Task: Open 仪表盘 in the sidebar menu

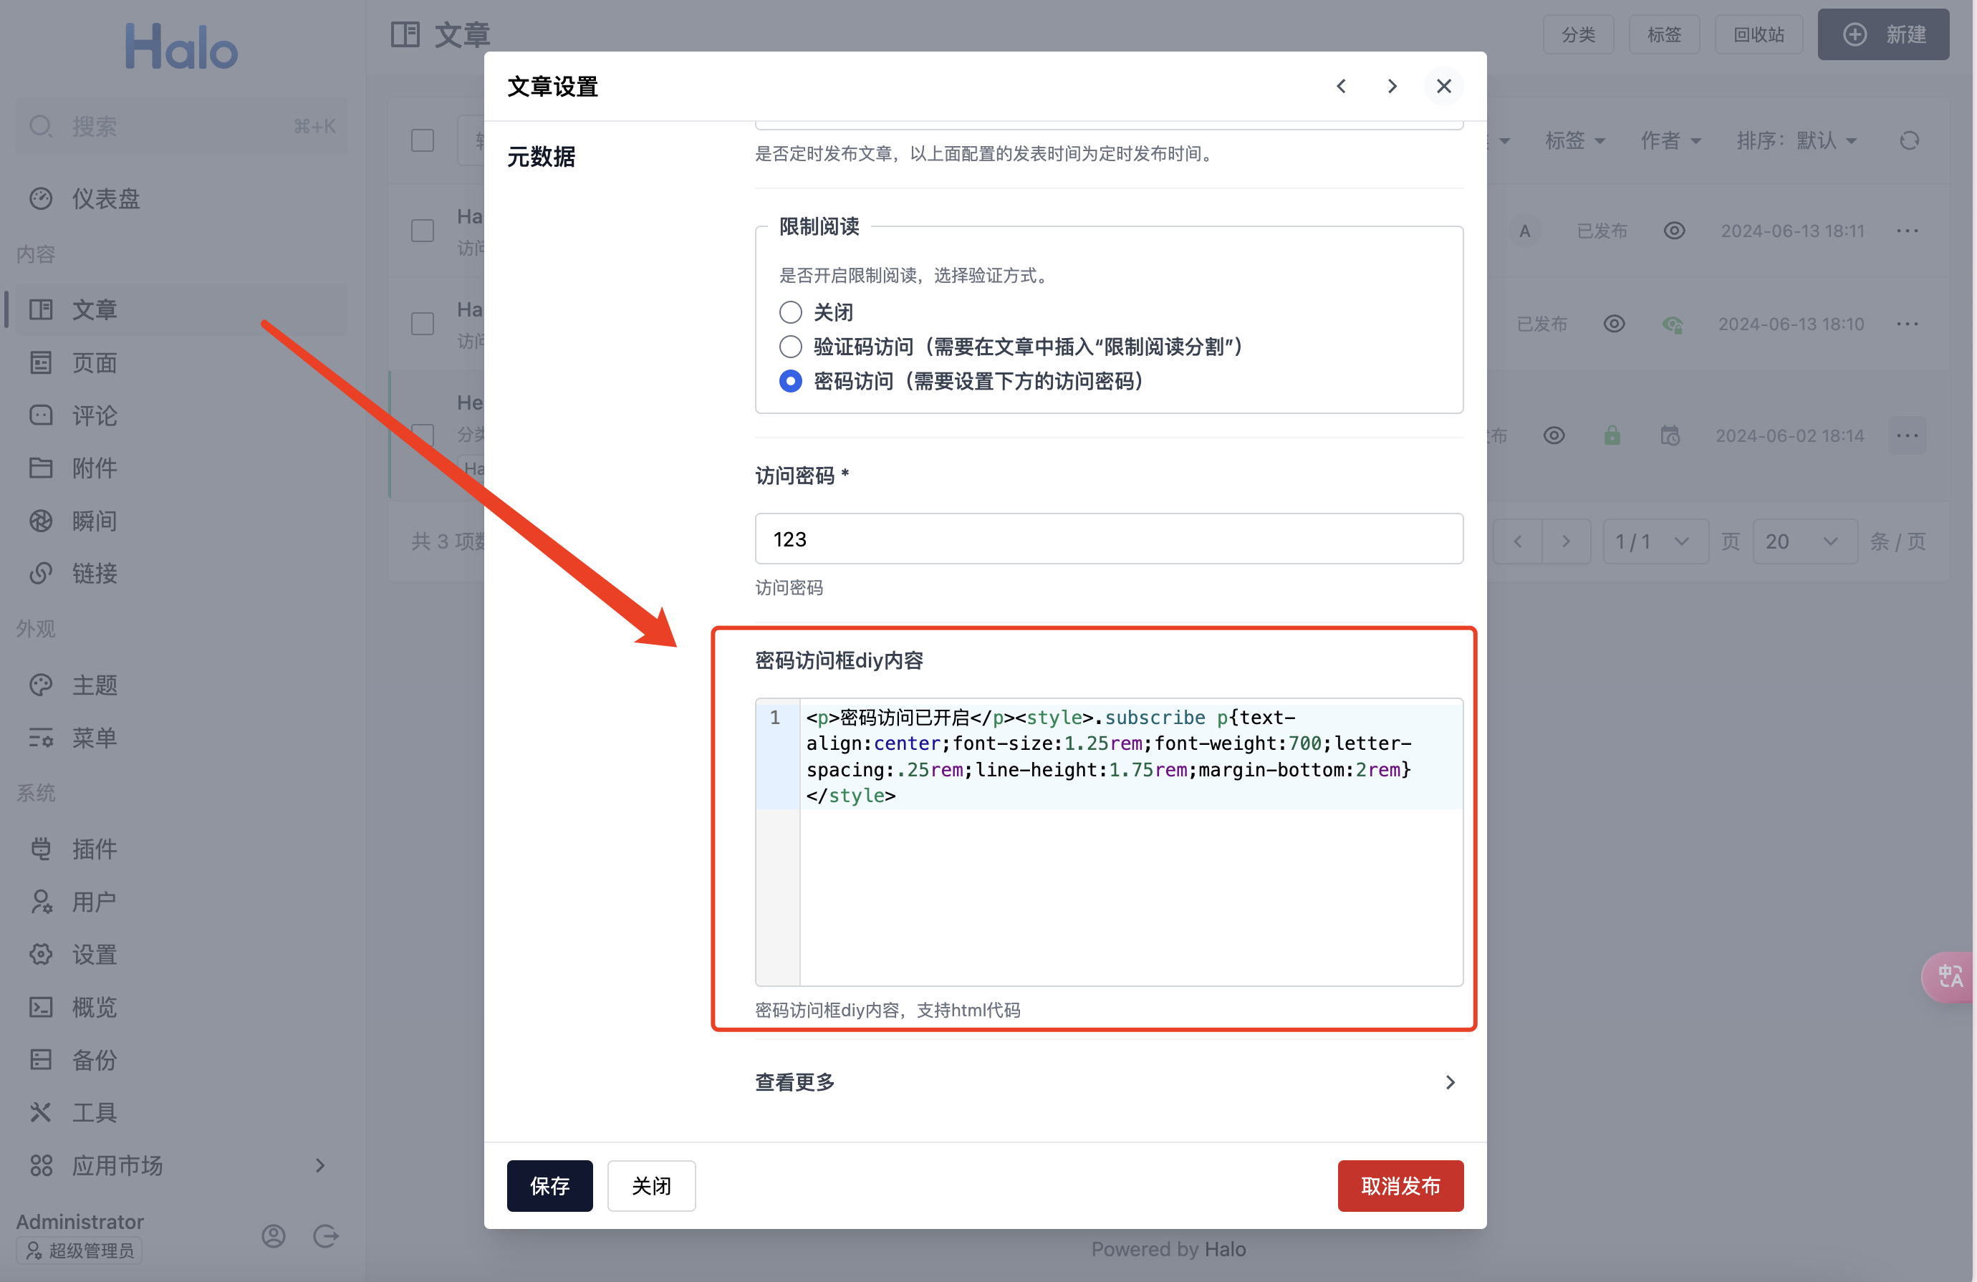Action: tap(181, 198)
